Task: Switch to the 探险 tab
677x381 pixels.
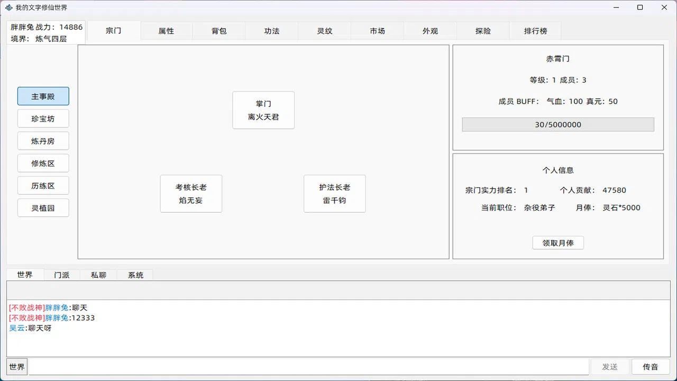Action: [483, 31]
